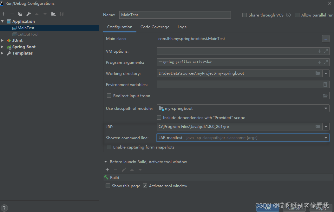334x212 pixels.
Task: Click the Name input field
Action: coord(175,15)
